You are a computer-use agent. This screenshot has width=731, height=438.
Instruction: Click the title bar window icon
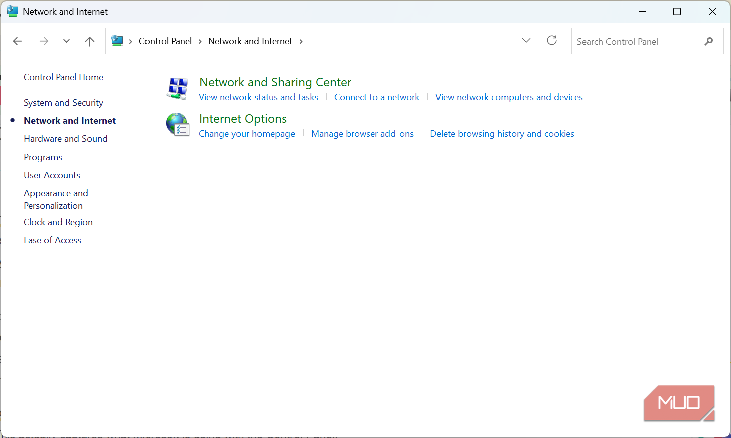pyautogui.click(x=12, y=11)
